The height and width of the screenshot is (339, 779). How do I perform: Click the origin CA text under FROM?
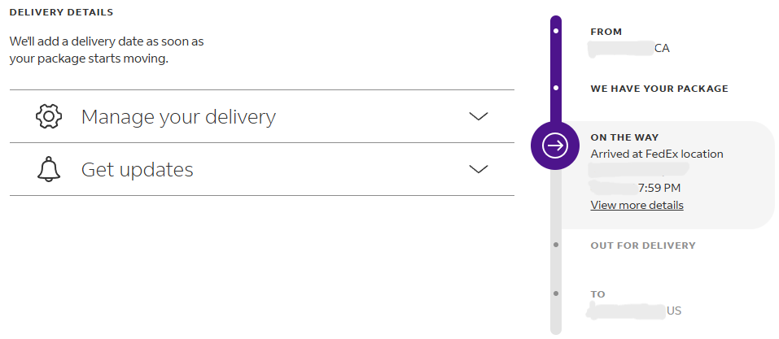pyautogui.click(x=662, y=48)
